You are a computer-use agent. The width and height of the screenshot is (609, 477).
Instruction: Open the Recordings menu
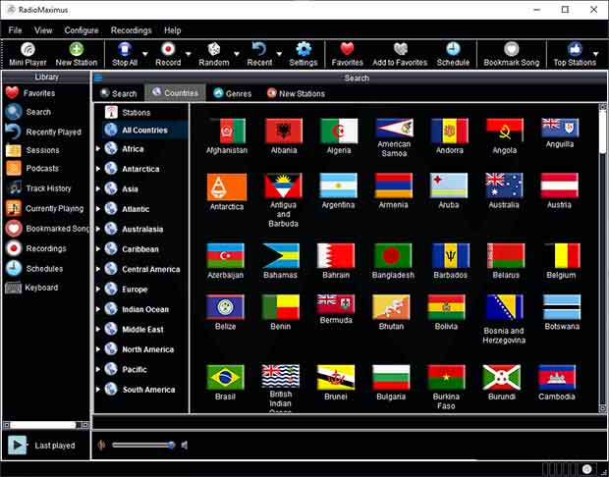click(132, 30)
